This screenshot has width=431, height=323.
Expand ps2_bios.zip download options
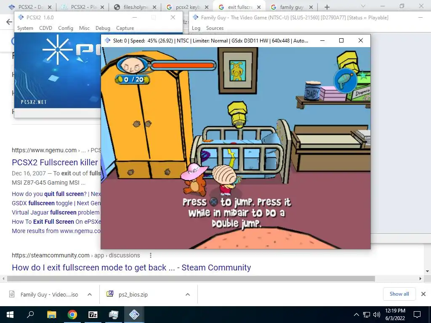(x=188, y=294)
